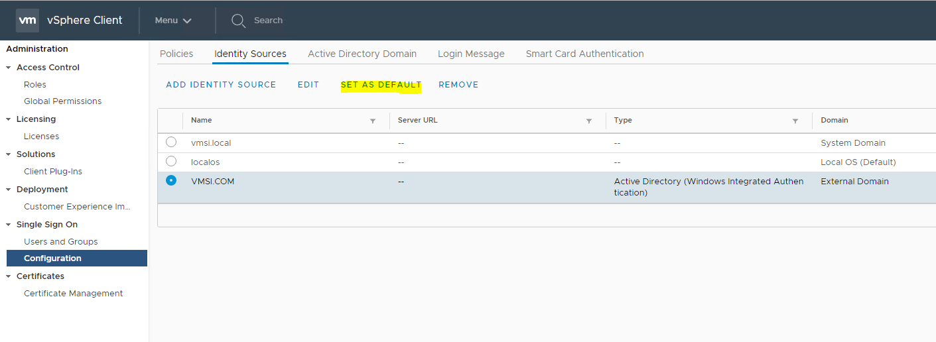Switch to Active Directory Domain tab
This screenshot has width=936, height=342.
coord(362,54)
